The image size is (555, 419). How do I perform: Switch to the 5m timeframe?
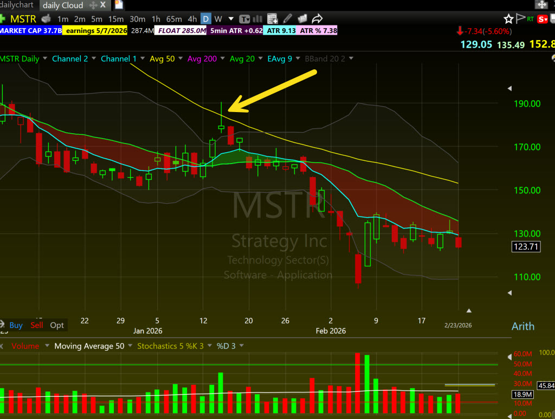pos(96,19)
